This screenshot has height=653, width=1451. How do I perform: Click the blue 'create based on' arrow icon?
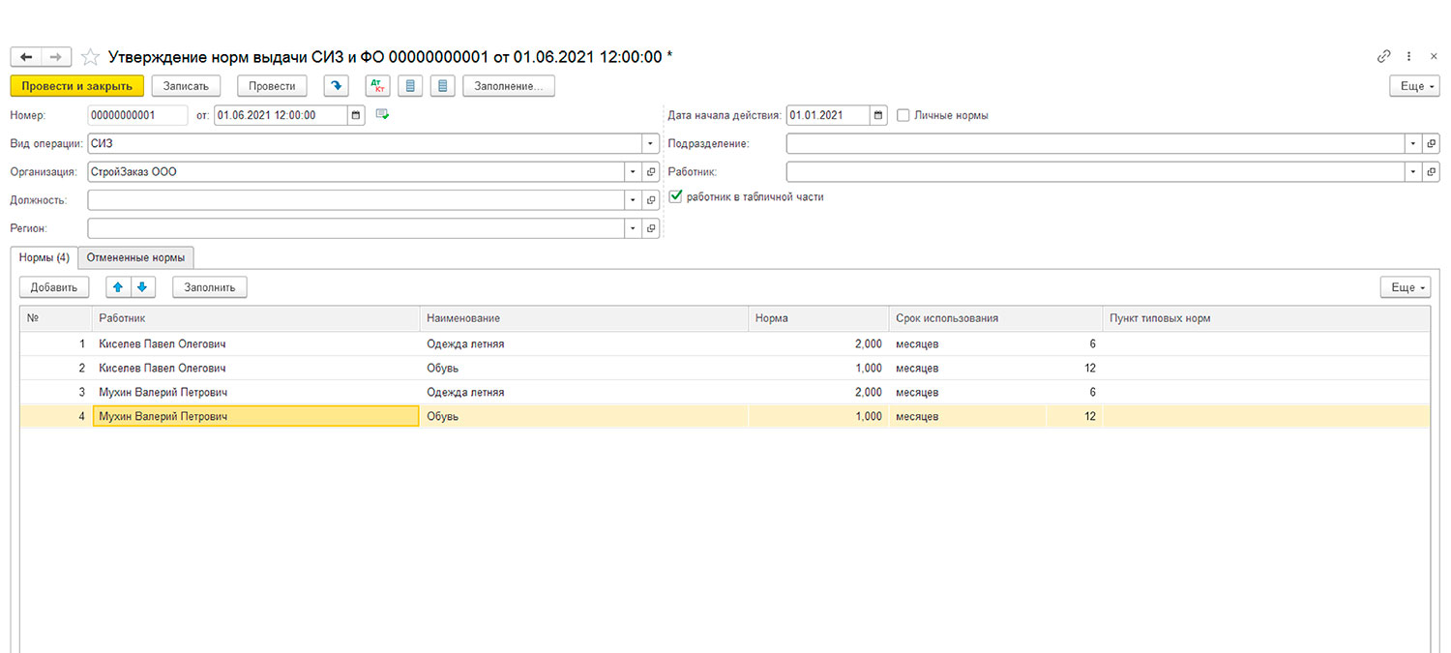pos(336,86)
